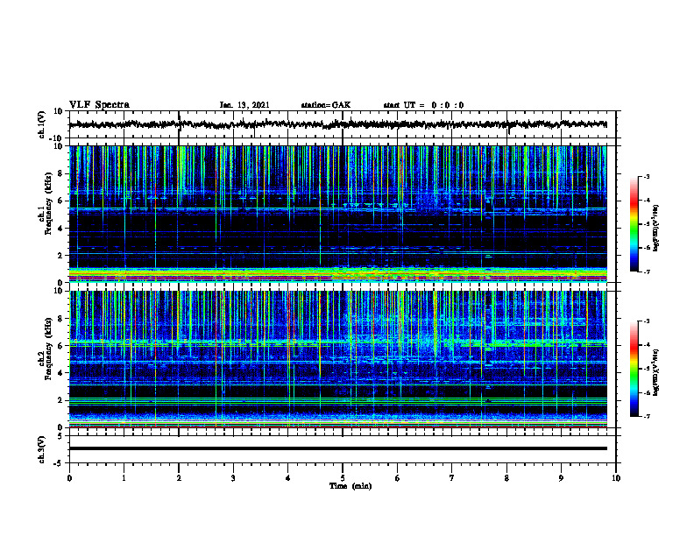Click time axis tick label "3"
The width and height of the screenshot is (694, 536).
click(233, 478)
